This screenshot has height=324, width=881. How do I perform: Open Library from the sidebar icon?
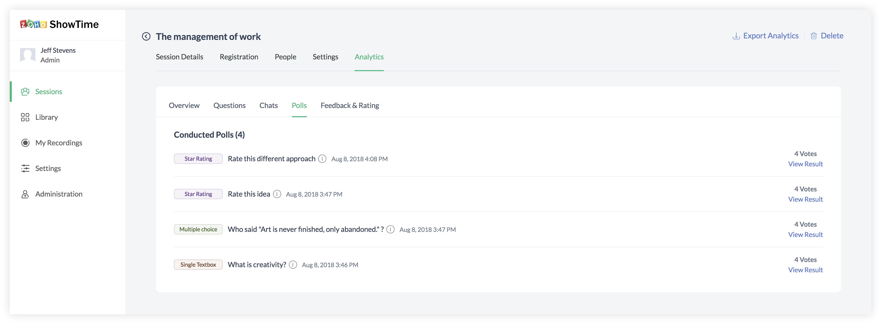pos(25,117)
